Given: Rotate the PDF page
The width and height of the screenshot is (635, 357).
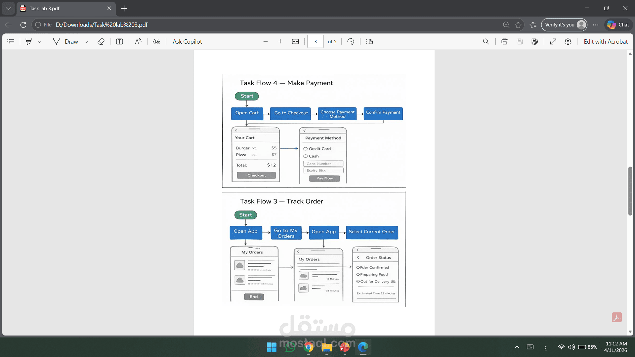Looking at the screenshot, I should (x=351, y=41).
